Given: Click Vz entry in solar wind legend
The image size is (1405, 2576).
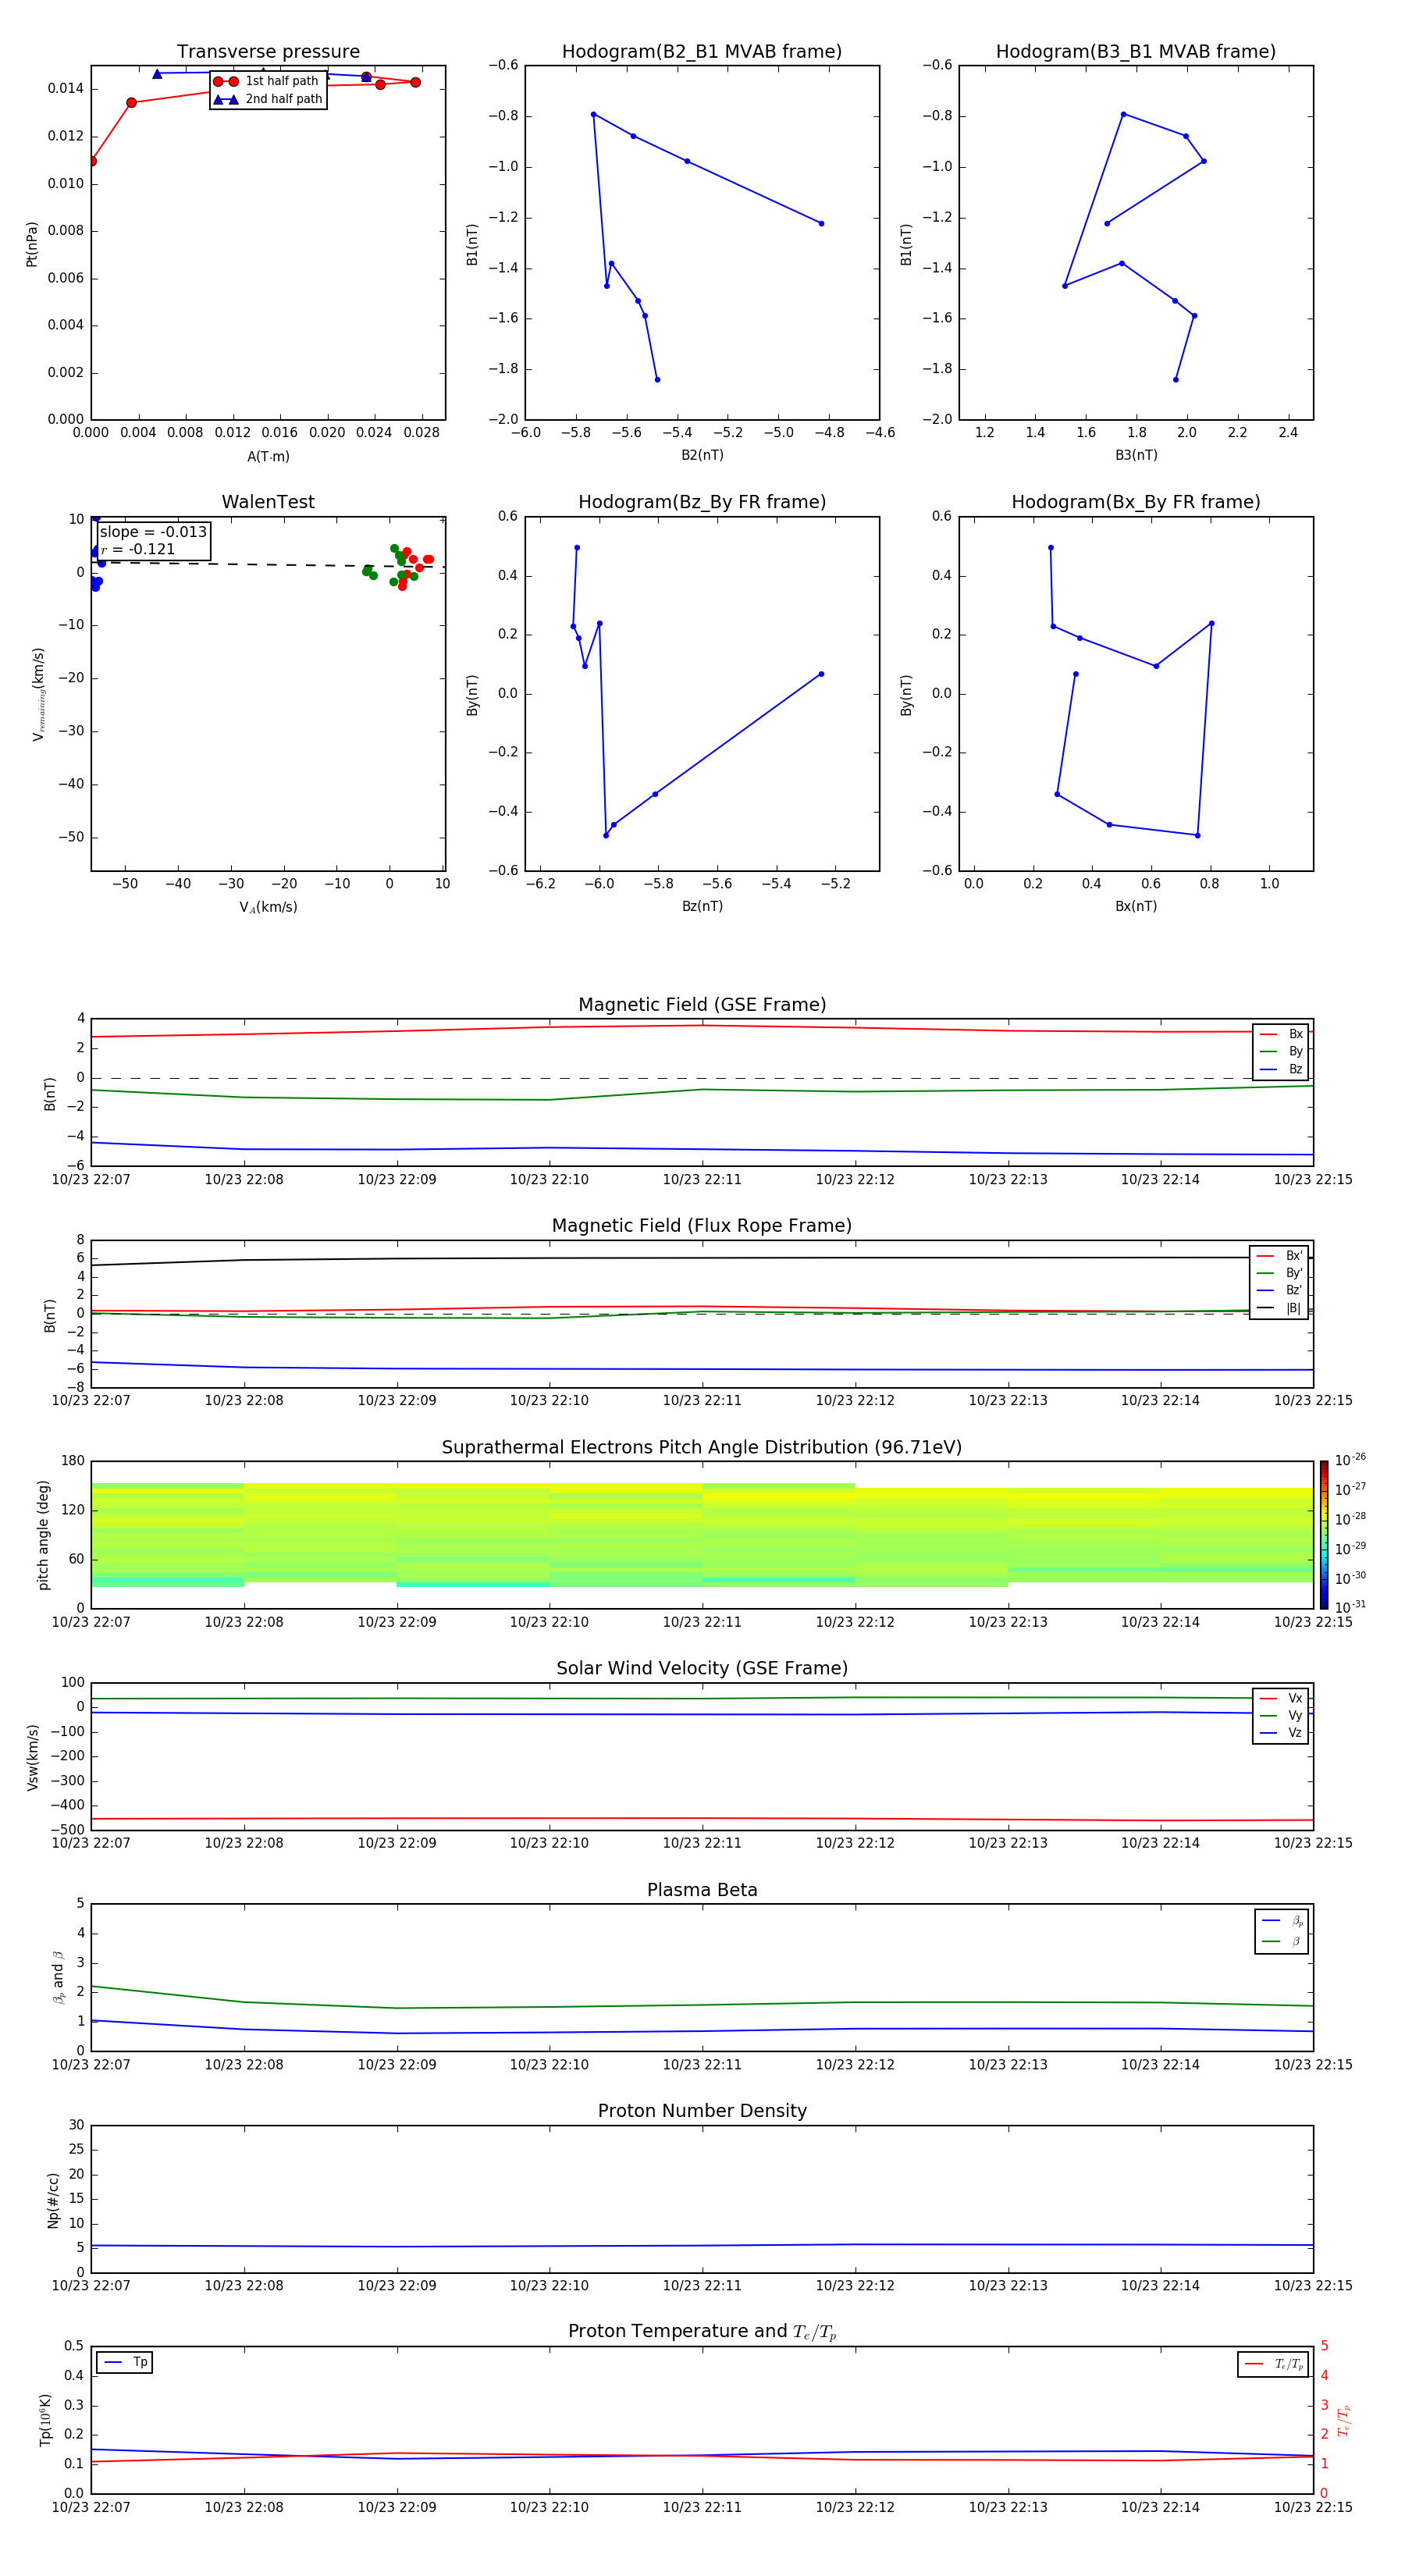Looking at the screenshot, I should click(x=1281, y=1733).
